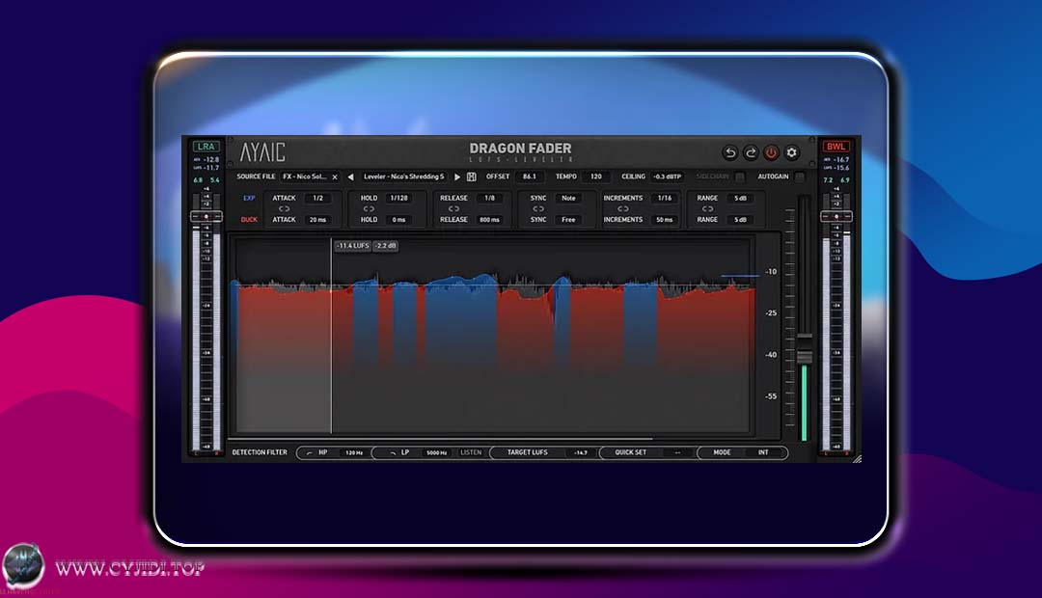Click the window resize grip icon

(x=857, y=458)
